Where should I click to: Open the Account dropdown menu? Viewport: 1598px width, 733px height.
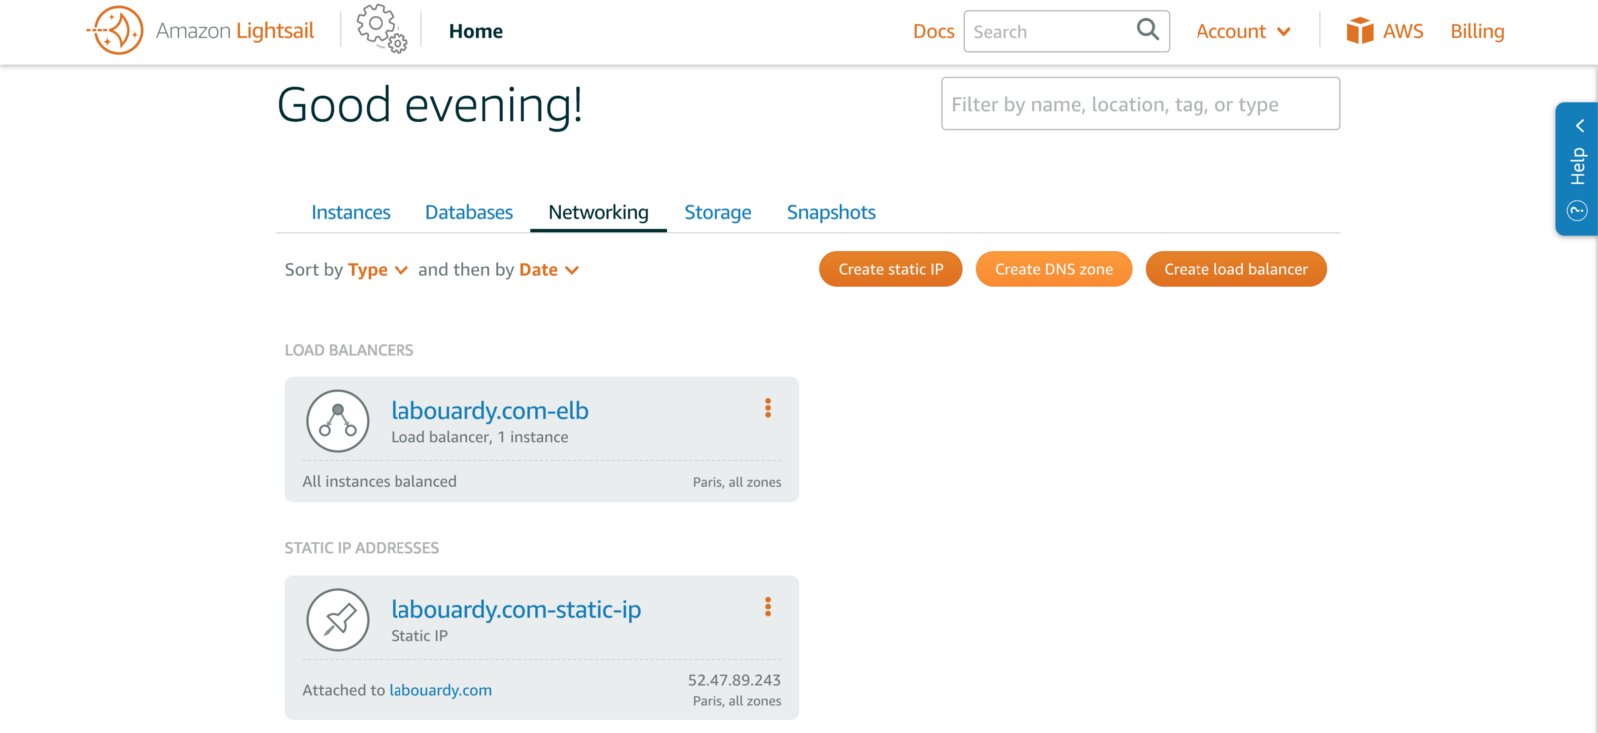pos(1244,31)
